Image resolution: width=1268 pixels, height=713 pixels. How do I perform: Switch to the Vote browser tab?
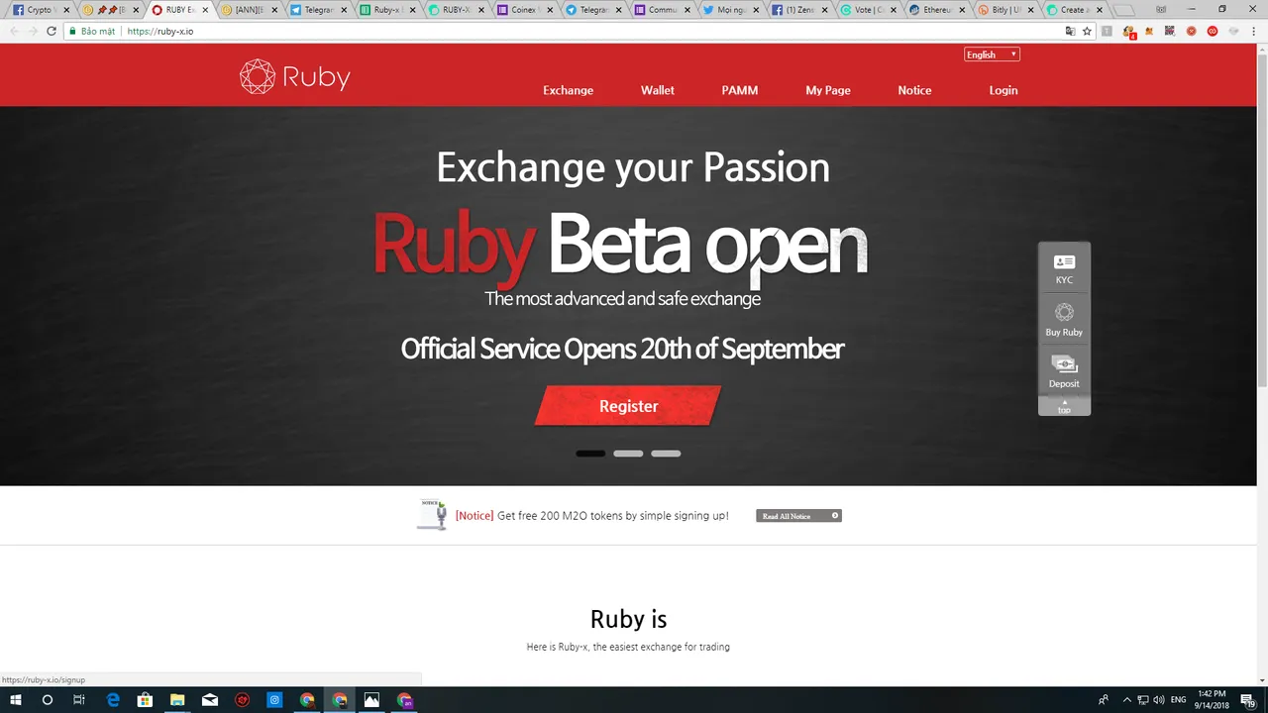pyautogui.click(x=869, y=10)
